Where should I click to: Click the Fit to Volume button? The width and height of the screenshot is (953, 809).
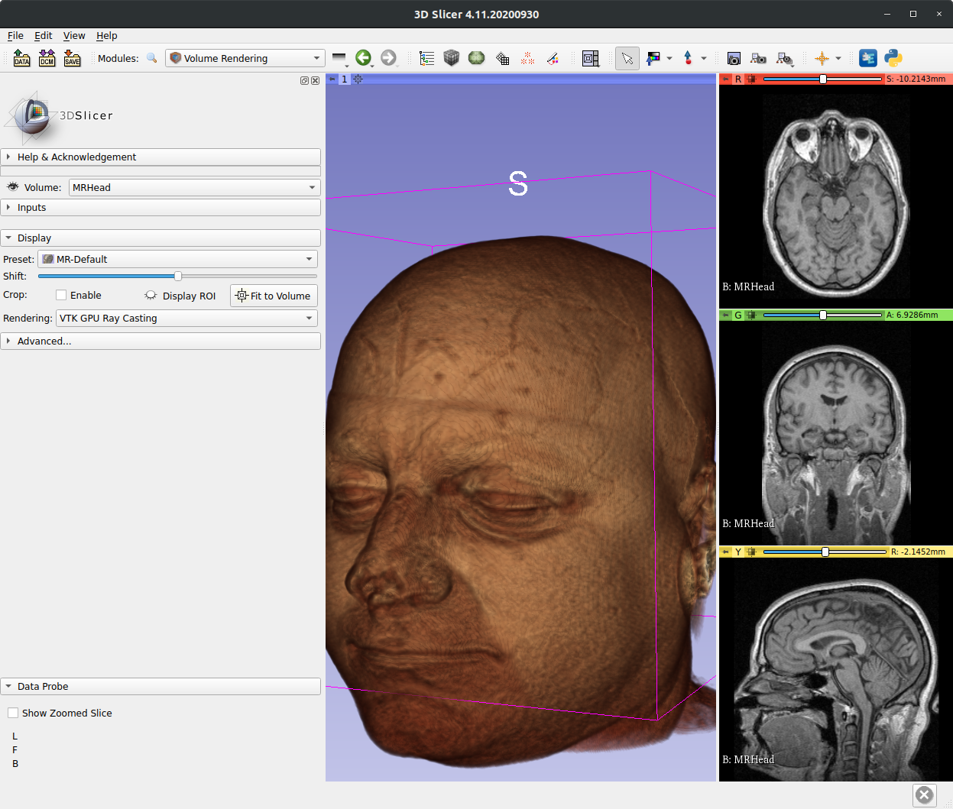coord(274,296)
